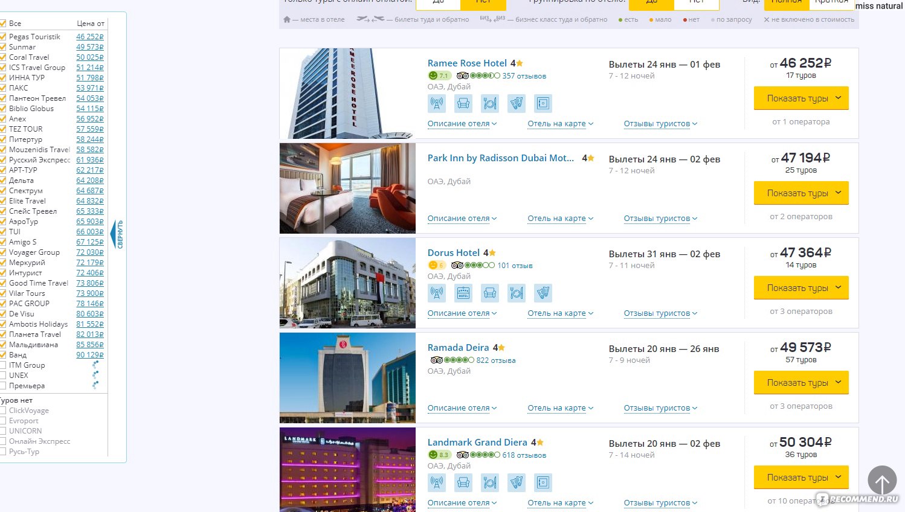Check the Премьера operator checkbox

pos(3,385)
